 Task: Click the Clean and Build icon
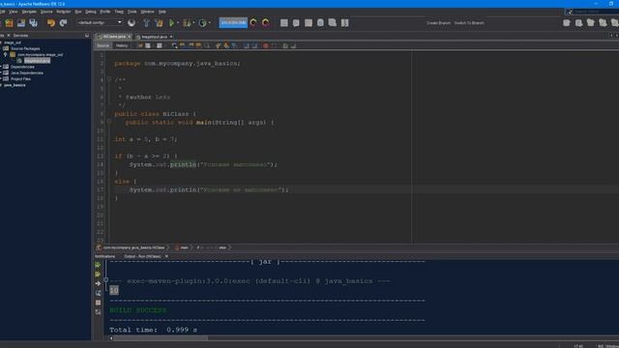(159, 23)
